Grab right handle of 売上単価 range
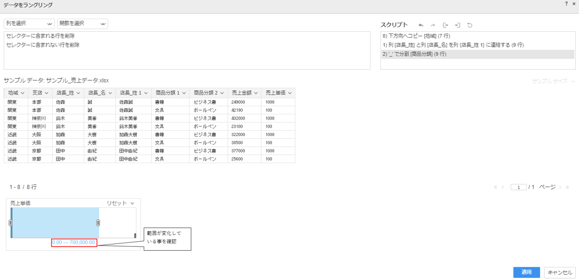 tap(98, 223)
